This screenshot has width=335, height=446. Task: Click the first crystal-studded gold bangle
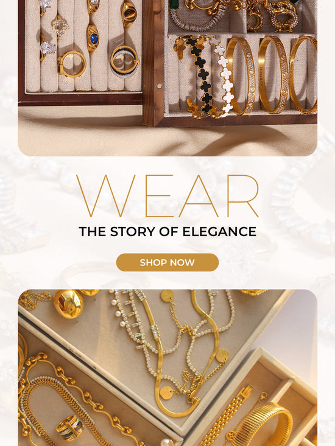point(241,76)
